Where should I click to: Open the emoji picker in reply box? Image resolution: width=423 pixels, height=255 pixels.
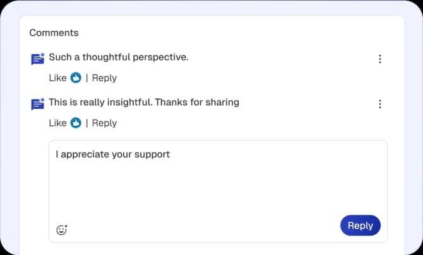(62, 230)
